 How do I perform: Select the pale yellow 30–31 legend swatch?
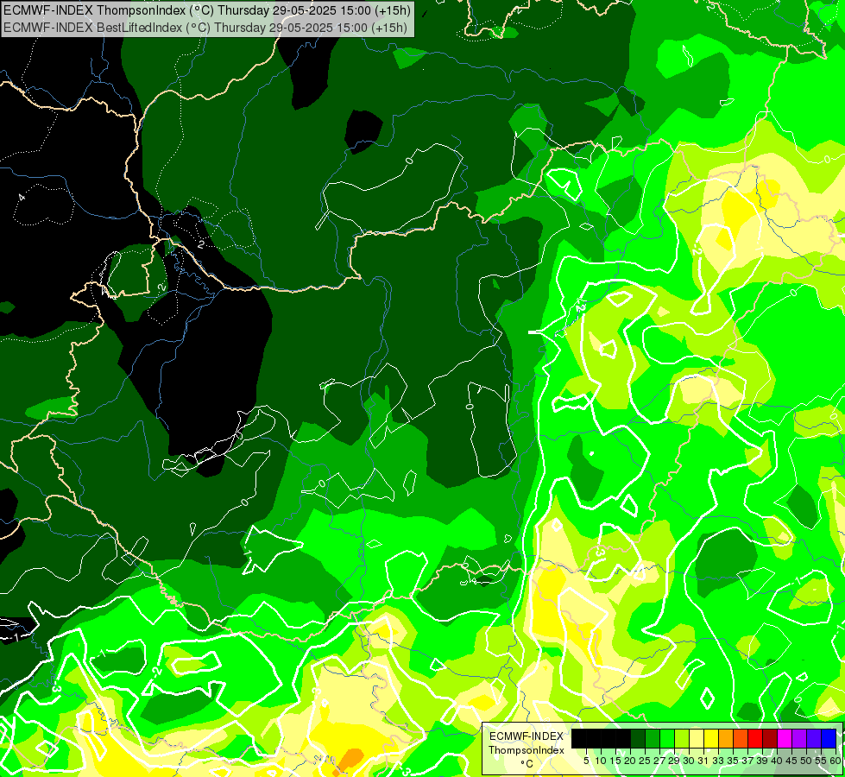pos(697,739)
